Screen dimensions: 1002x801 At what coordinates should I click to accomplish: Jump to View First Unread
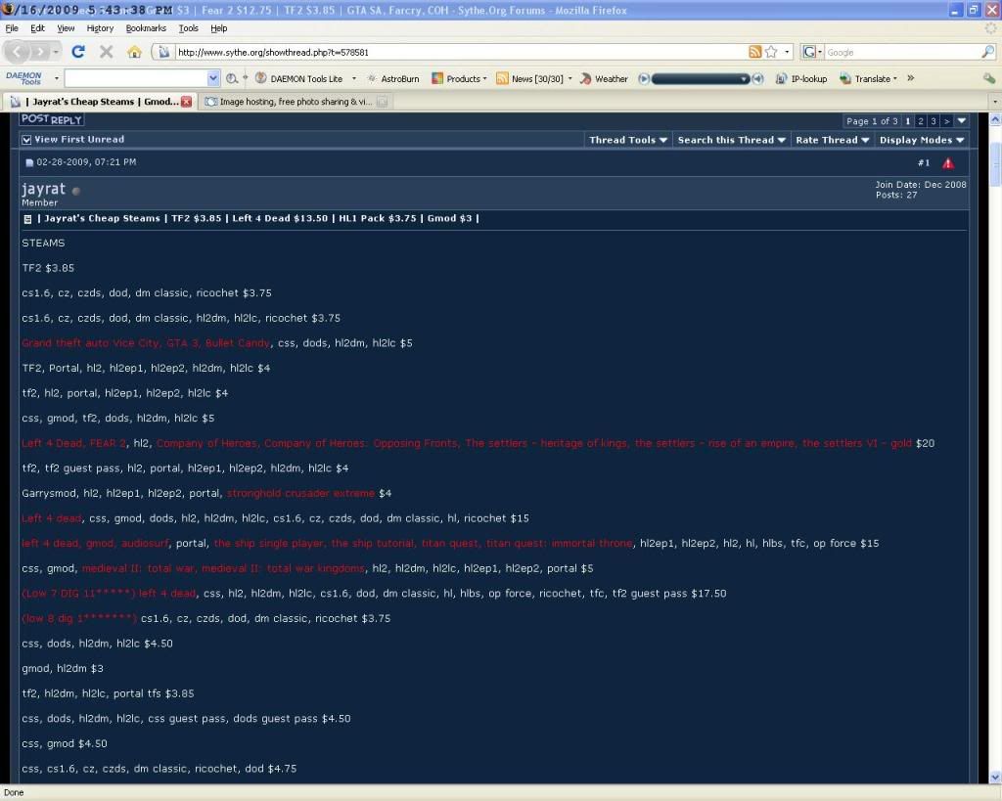point(79,139)
